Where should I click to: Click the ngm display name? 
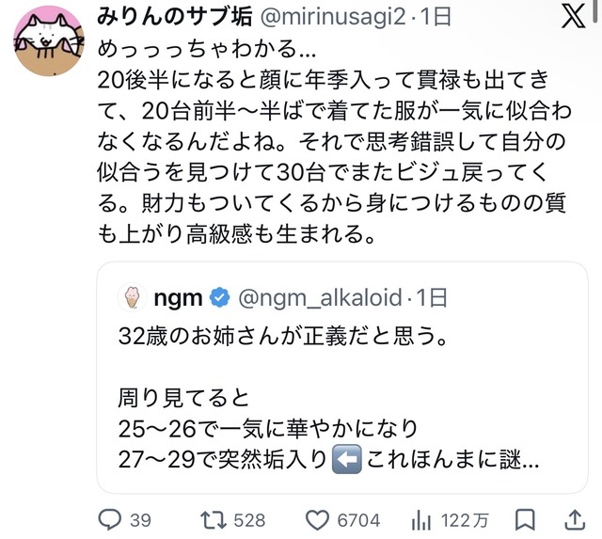point(178,299)
